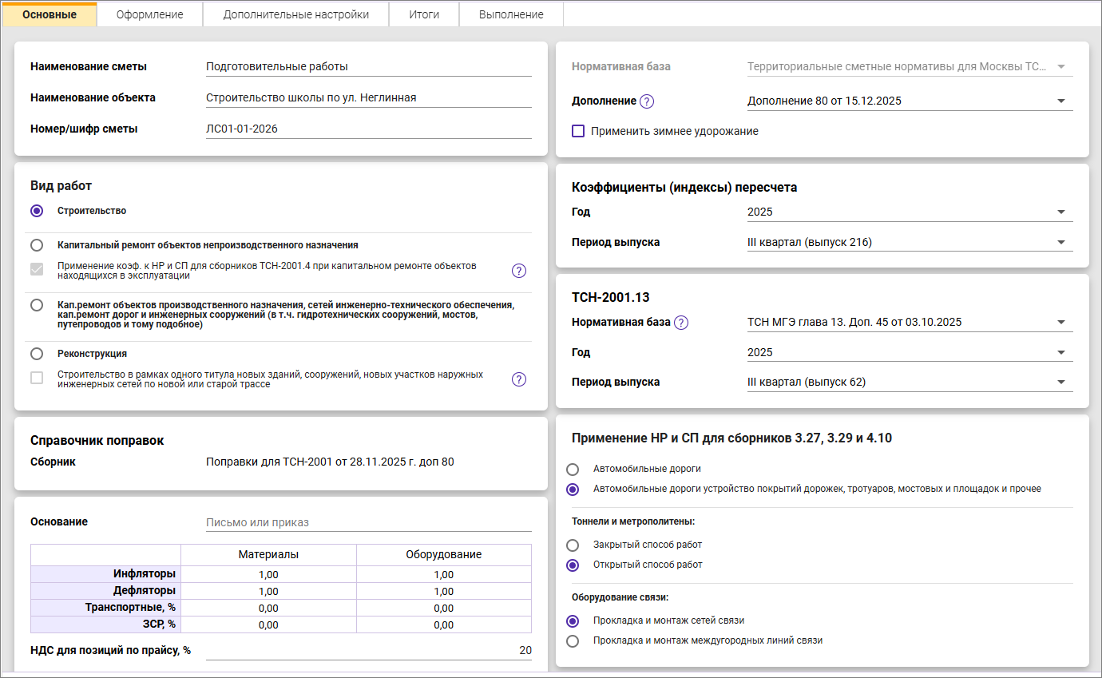Enable Применить зимнее удорожание checkbox

coord(578,131)
